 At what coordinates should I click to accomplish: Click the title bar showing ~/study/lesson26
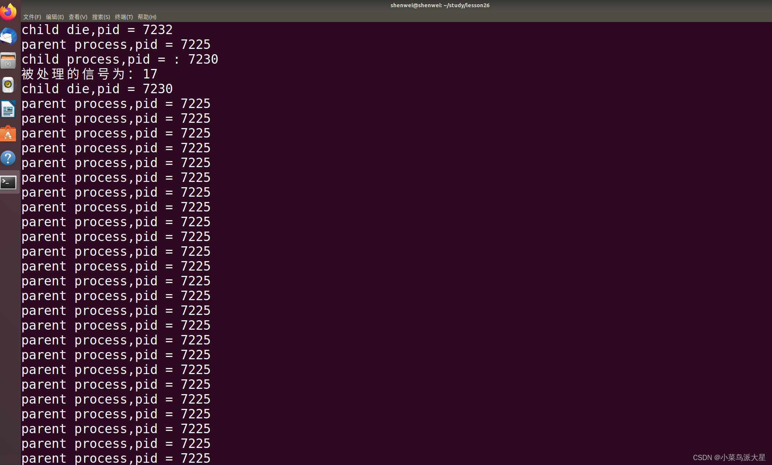(x=440, y=5)
